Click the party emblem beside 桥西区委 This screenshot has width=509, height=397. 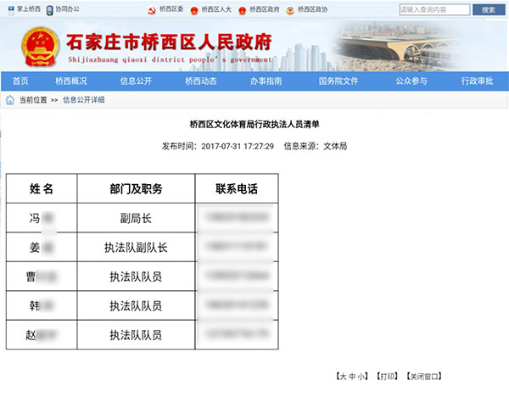(x=152, y=11)
